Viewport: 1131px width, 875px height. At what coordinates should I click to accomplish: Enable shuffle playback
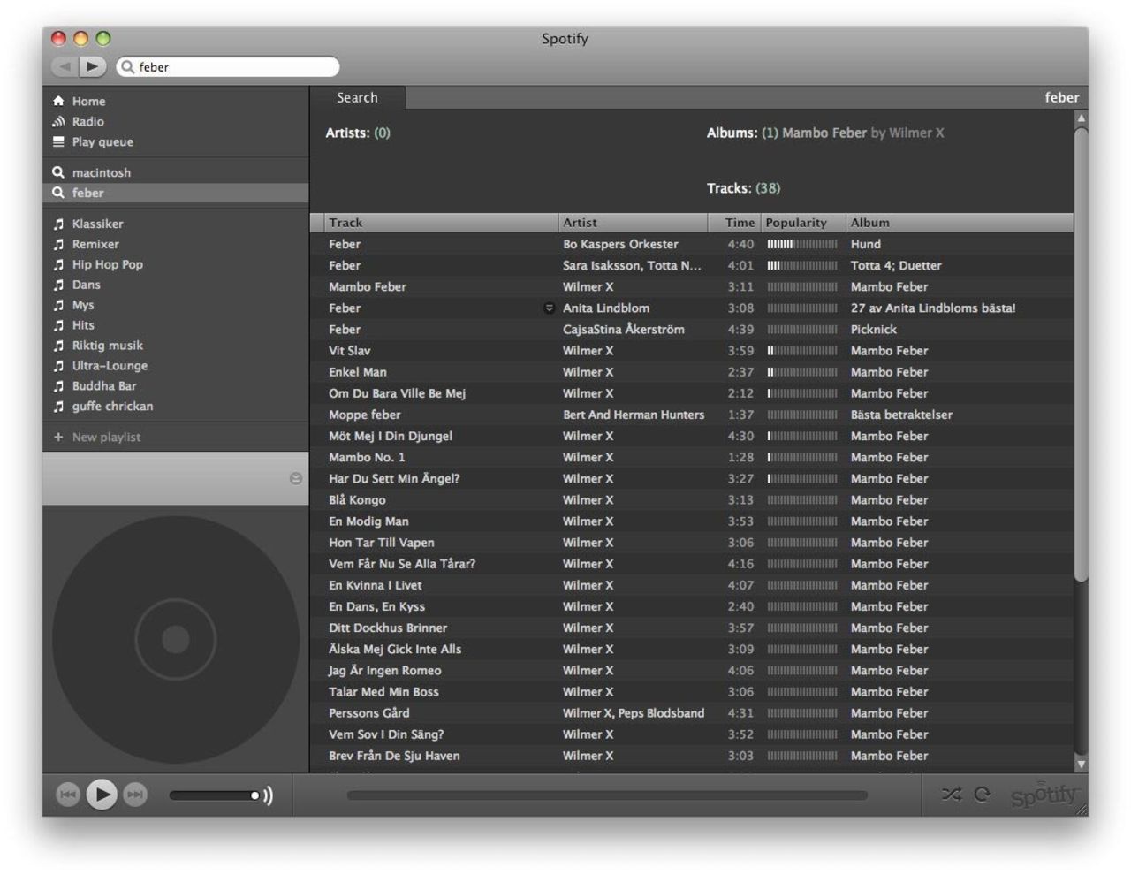953,795
